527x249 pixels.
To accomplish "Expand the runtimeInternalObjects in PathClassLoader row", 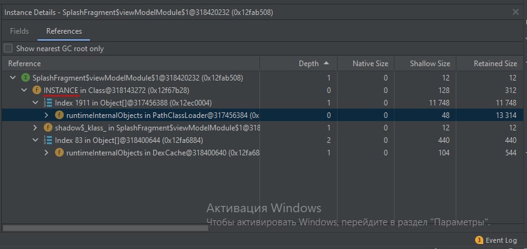I will [x=47, y=115].
